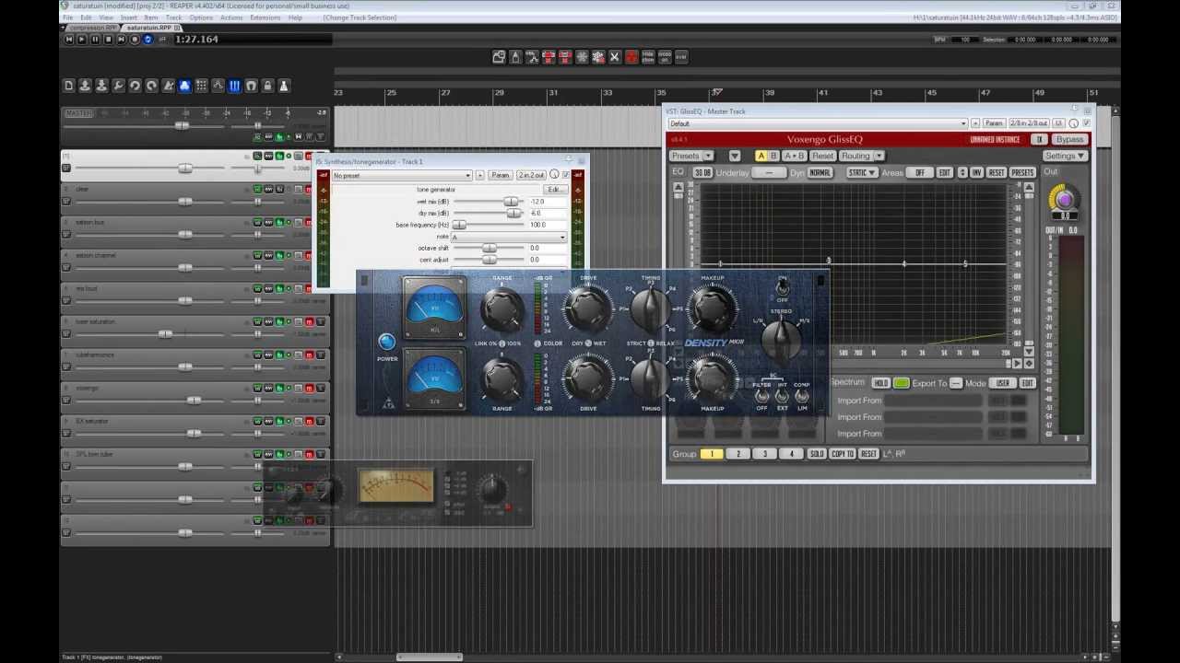The image size is (1180, 663).
Task: Open the Extensions menu
Action: point(265,17)
